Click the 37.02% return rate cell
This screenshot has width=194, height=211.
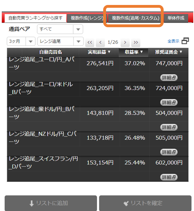tap(135, 63)
